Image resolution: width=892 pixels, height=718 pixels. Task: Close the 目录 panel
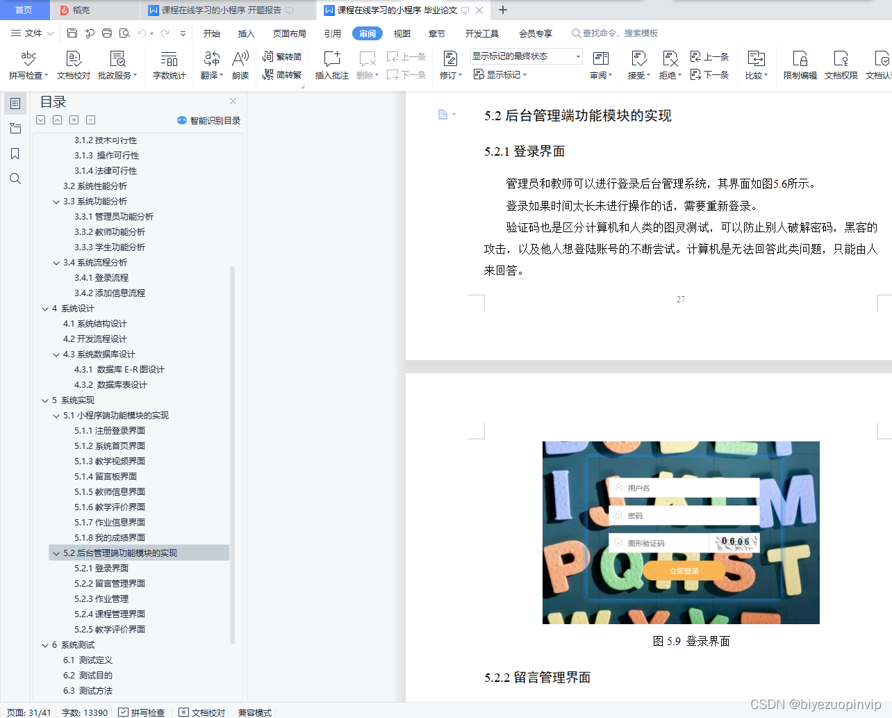click(233, 101)
